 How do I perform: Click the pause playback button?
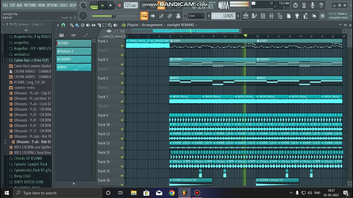[x=102, y=5]
